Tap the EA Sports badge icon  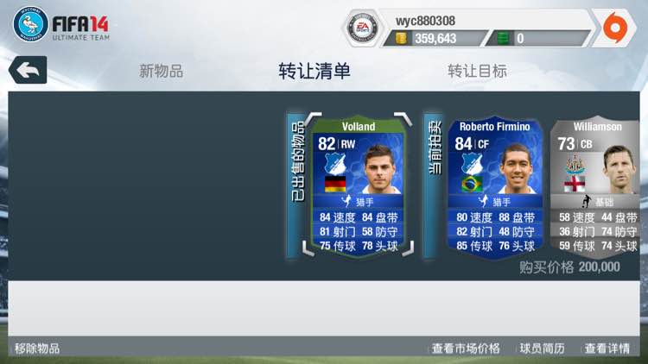tap(362, 28)
